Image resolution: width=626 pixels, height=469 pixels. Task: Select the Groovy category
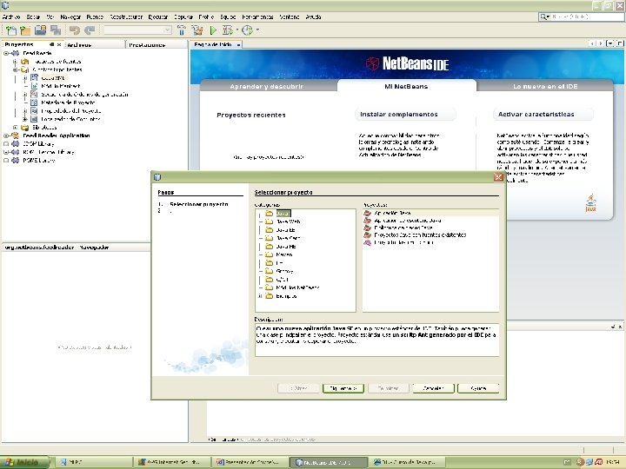[x=284, y=271]
